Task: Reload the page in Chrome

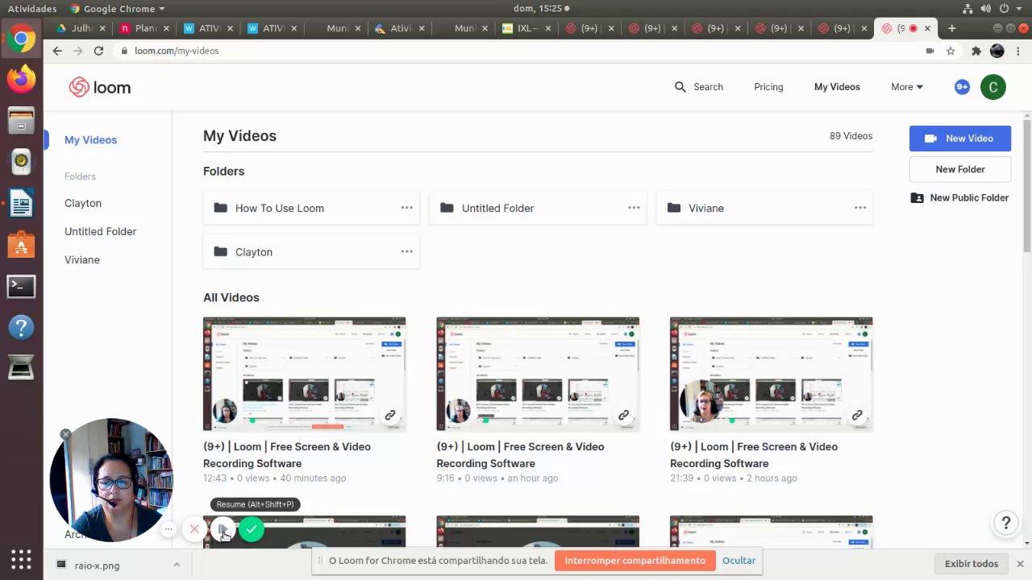Action: pos(98,51)
